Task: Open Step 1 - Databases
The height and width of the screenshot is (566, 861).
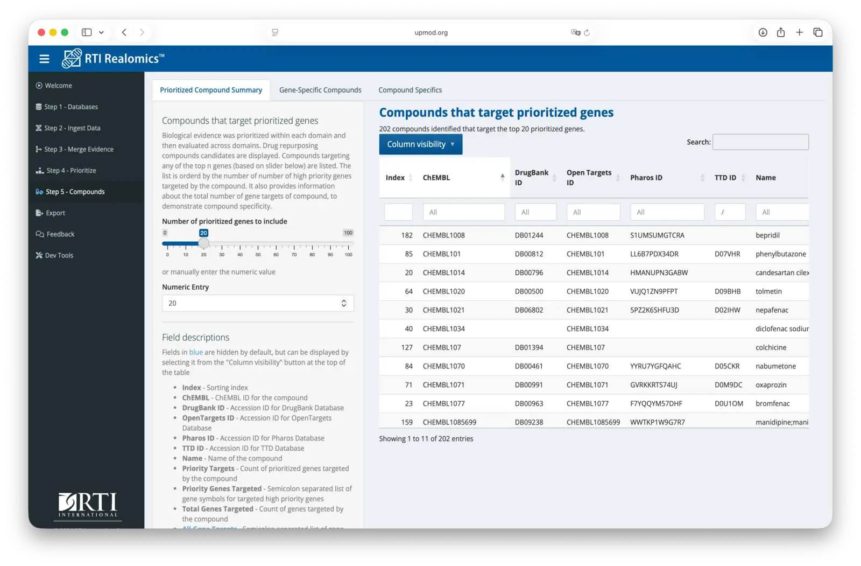Action: pos(71,107)
